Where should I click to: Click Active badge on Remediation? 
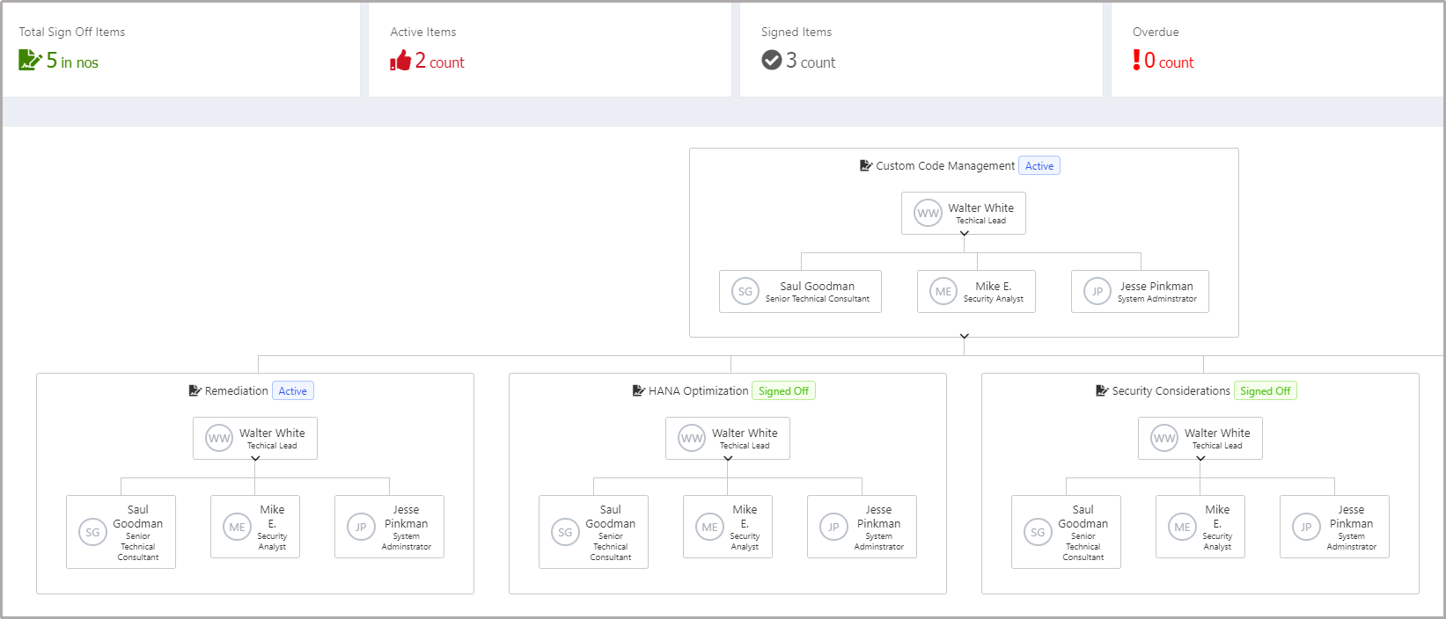click(293, 390)
